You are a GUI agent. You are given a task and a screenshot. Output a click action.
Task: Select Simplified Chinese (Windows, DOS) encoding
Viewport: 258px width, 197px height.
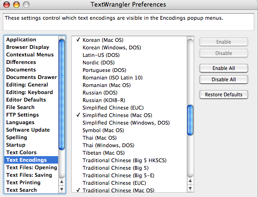[x=129, y=123]
